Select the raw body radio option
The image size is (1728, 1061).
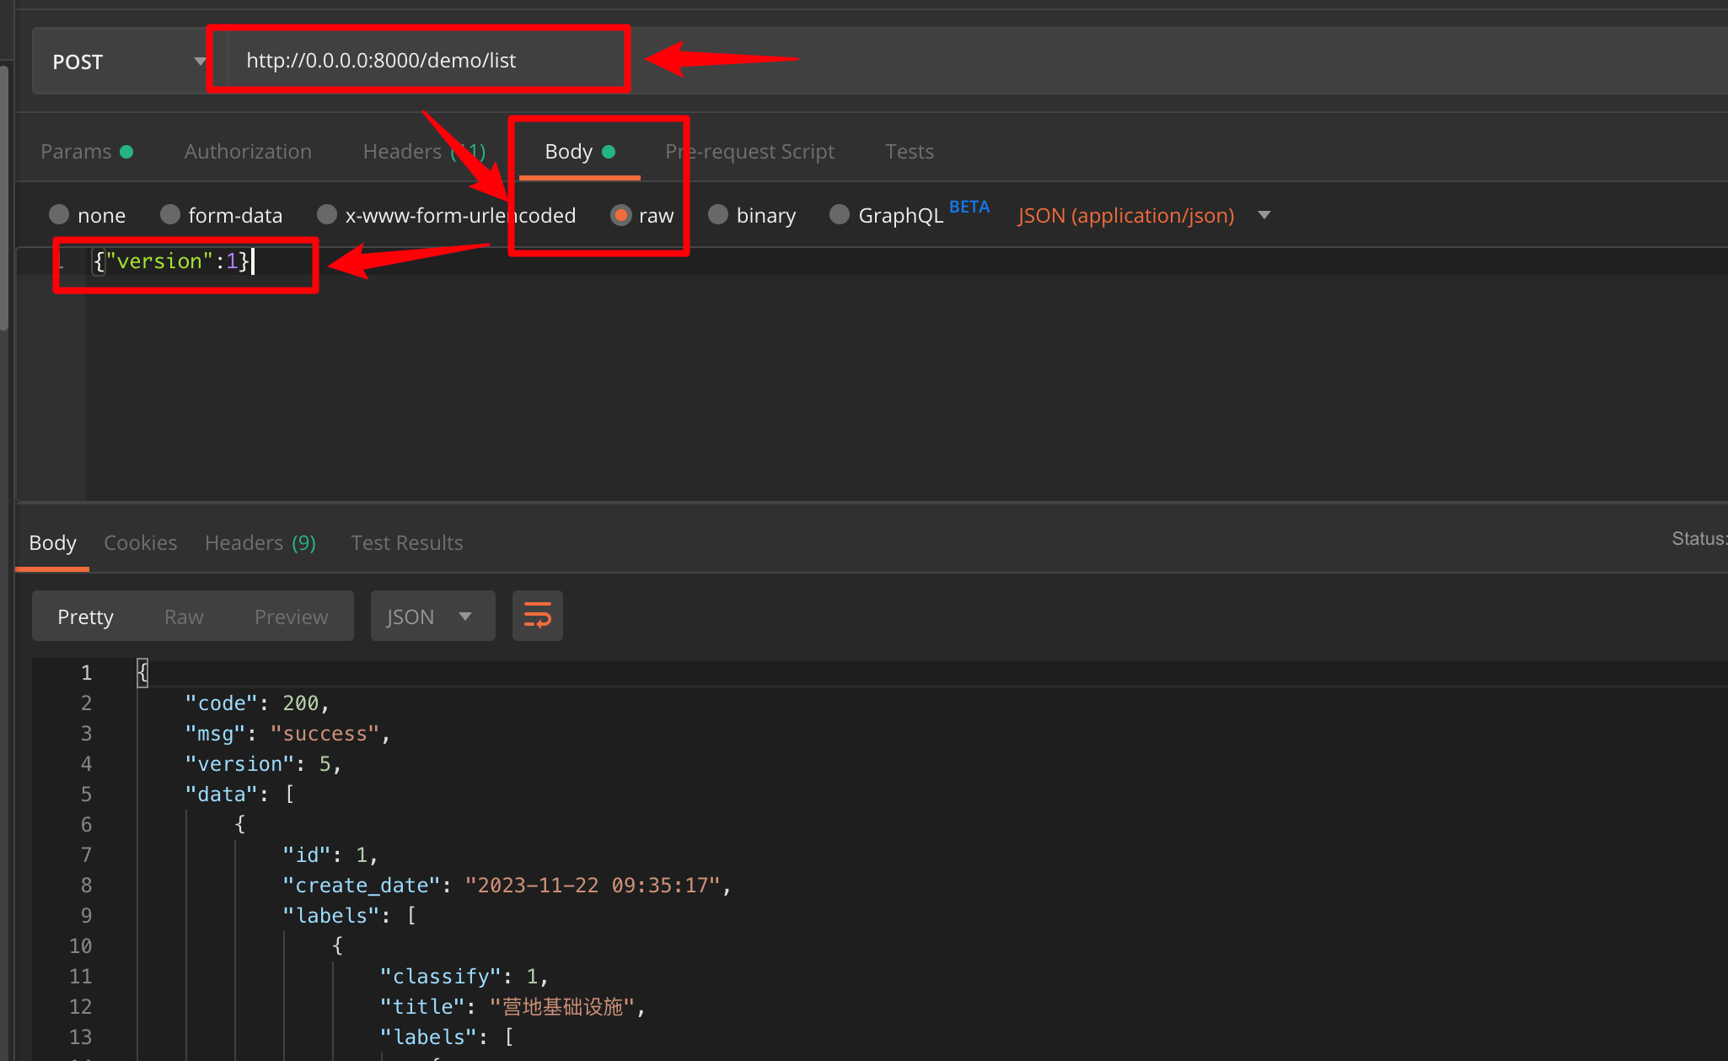point(621,215)
